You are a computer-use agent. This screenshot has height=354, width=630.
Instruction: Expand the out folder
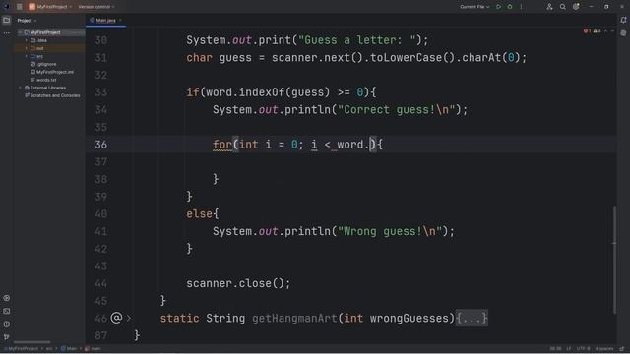[x=27, y=48]
